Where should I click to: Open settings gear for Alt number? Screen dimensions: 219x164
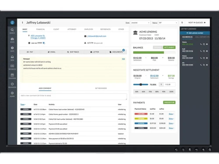click(207, 65)
